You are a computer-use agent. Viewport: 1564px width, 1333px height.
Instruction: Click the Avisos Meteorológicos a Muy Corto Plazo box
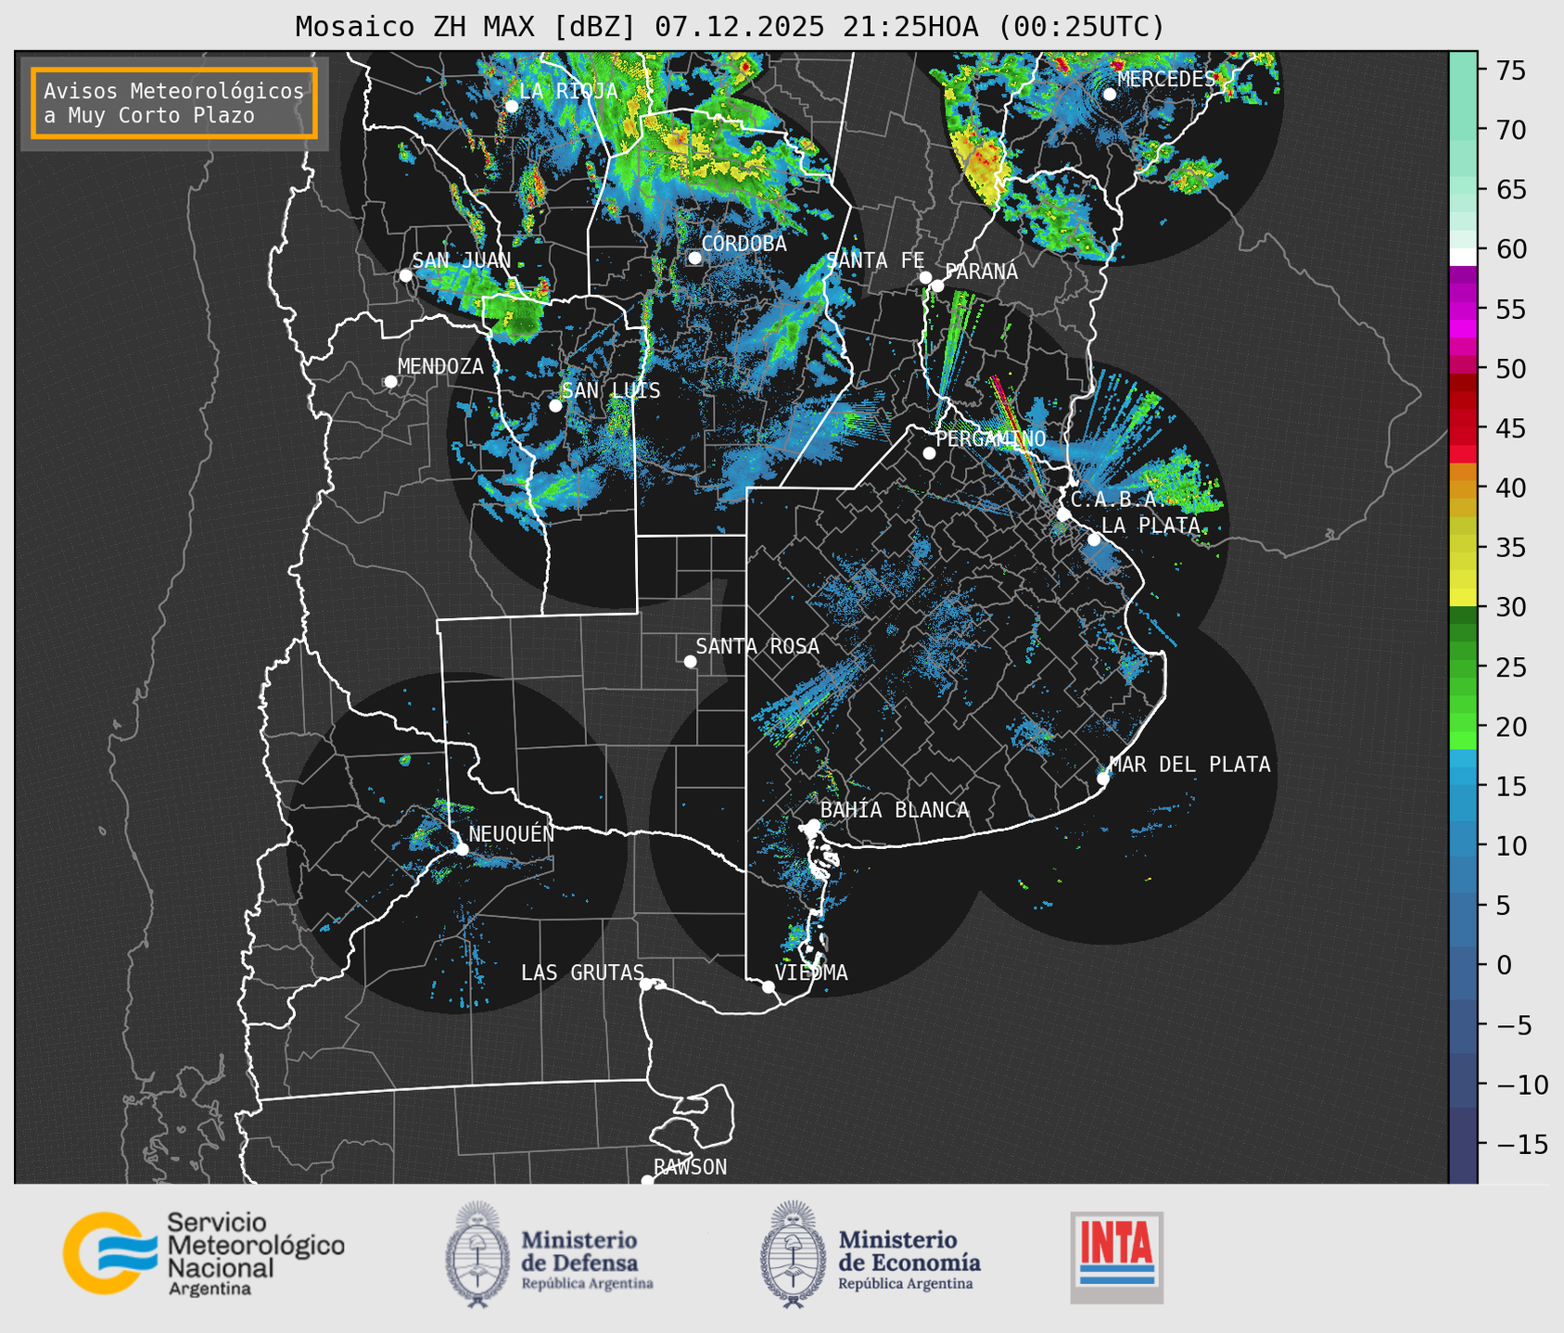pos(174,103)
